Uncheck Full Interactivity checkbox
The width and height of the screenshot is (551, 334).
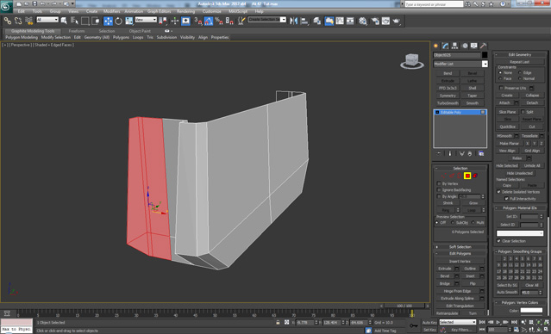(x=506, y=199)
